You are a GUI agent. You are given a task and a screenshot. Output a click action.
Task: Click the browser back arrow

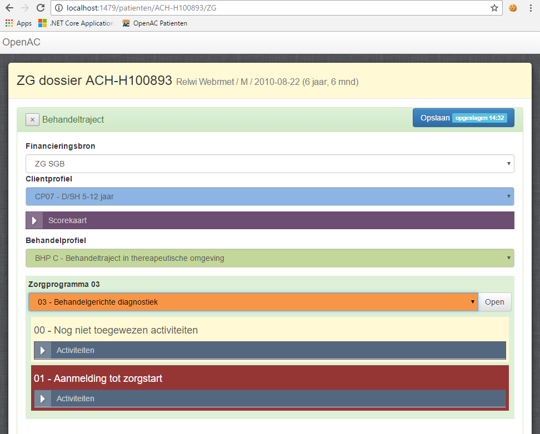[9, 8]
